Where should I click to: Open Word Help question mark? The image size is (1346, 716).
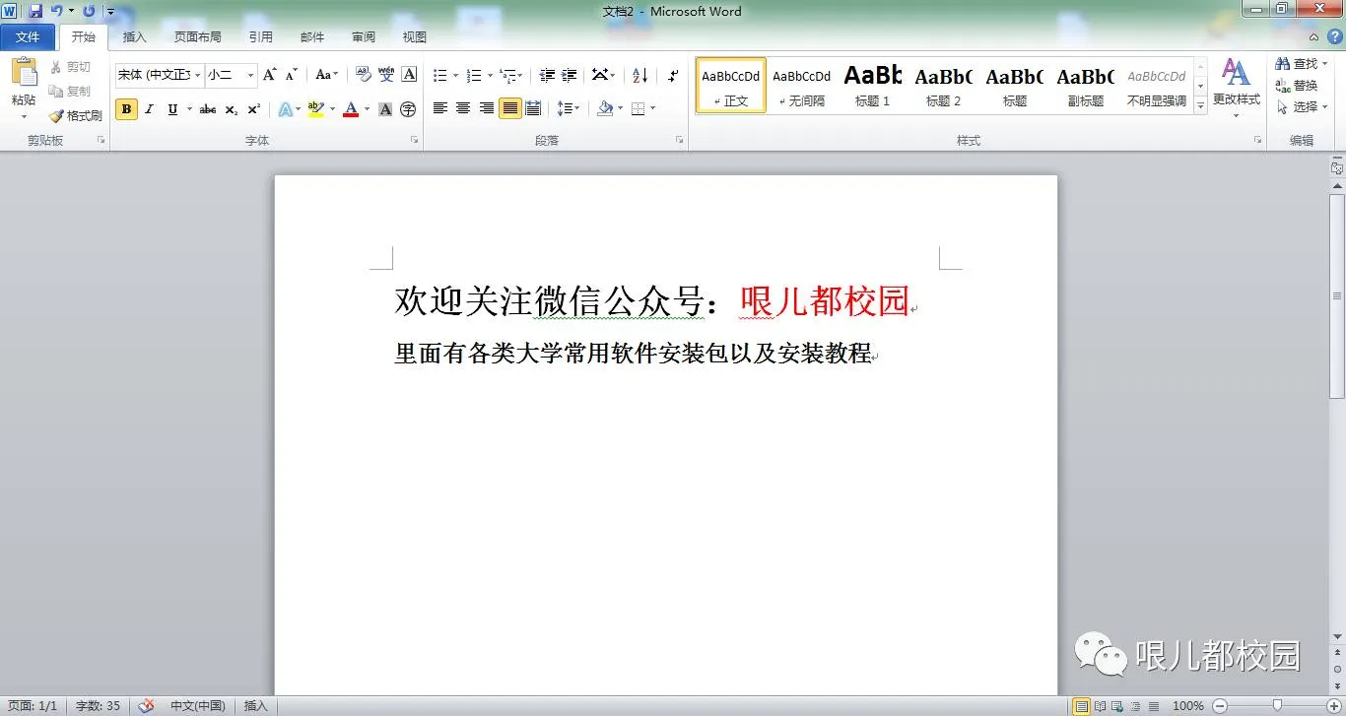point(1335,36)
